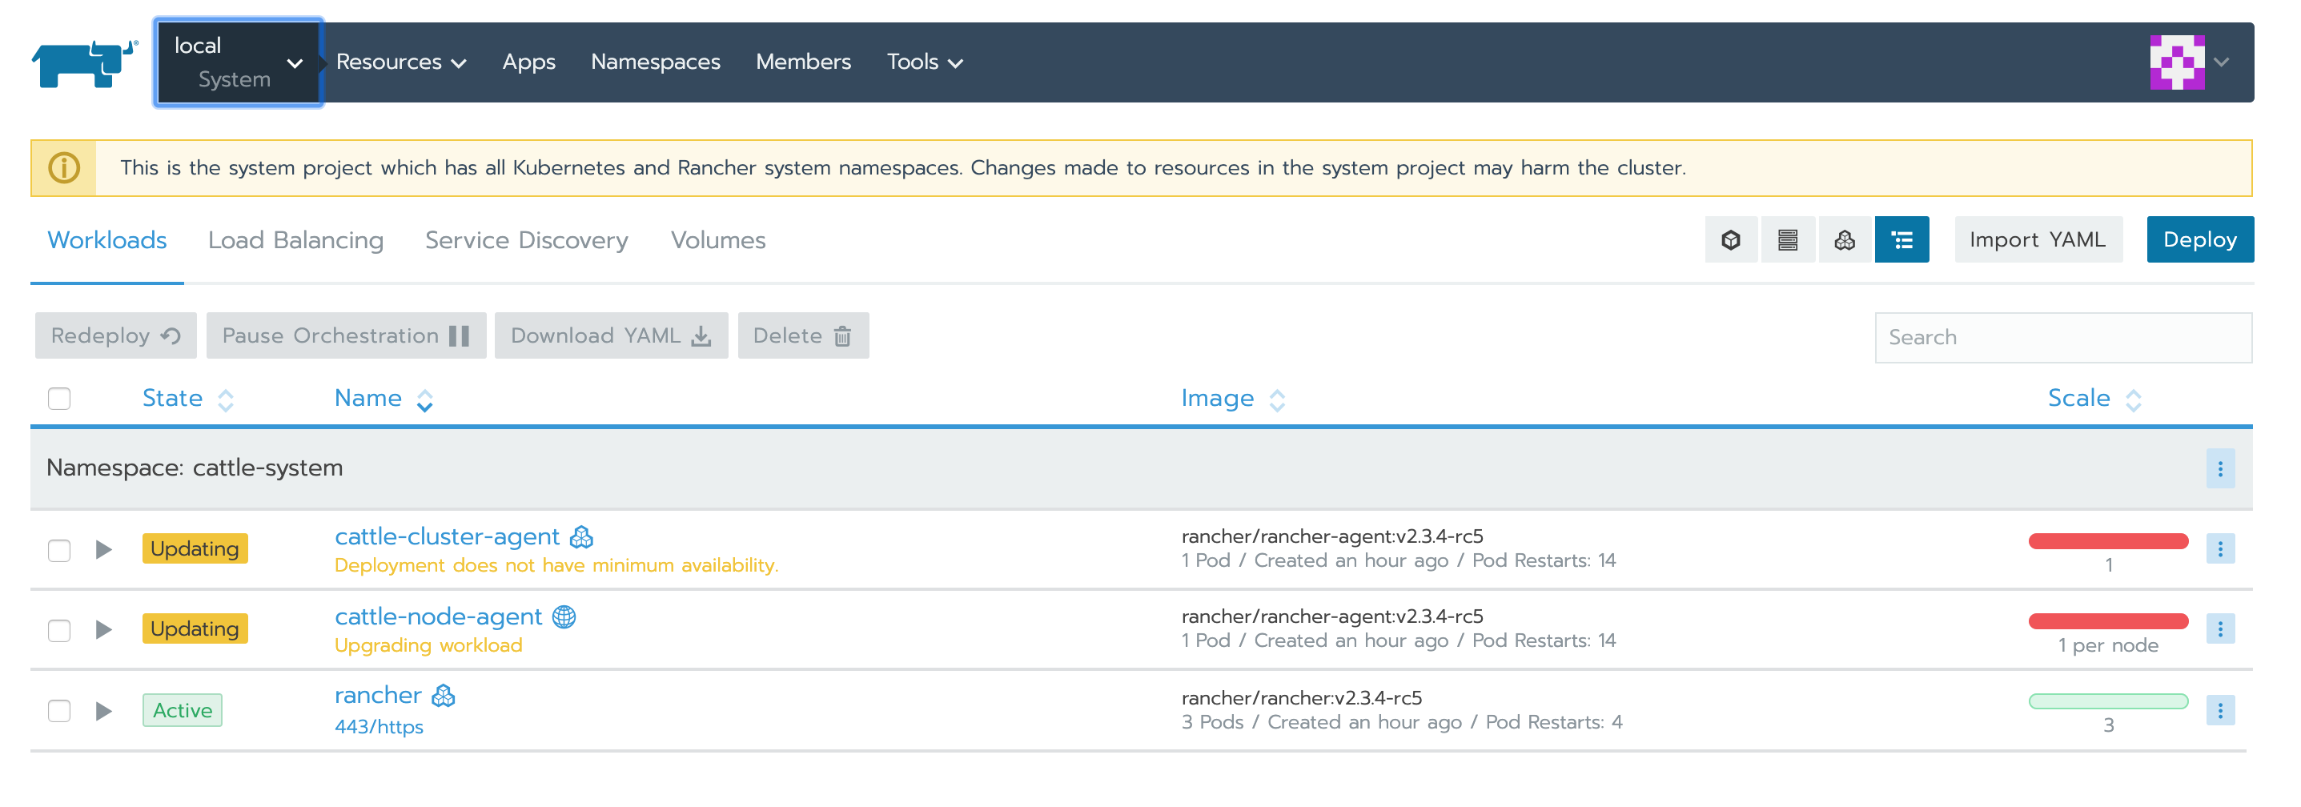The height and width of the screenshot is (807, 2301).
Task: Sort workloads by Scale column
Action: point(2094,399)
